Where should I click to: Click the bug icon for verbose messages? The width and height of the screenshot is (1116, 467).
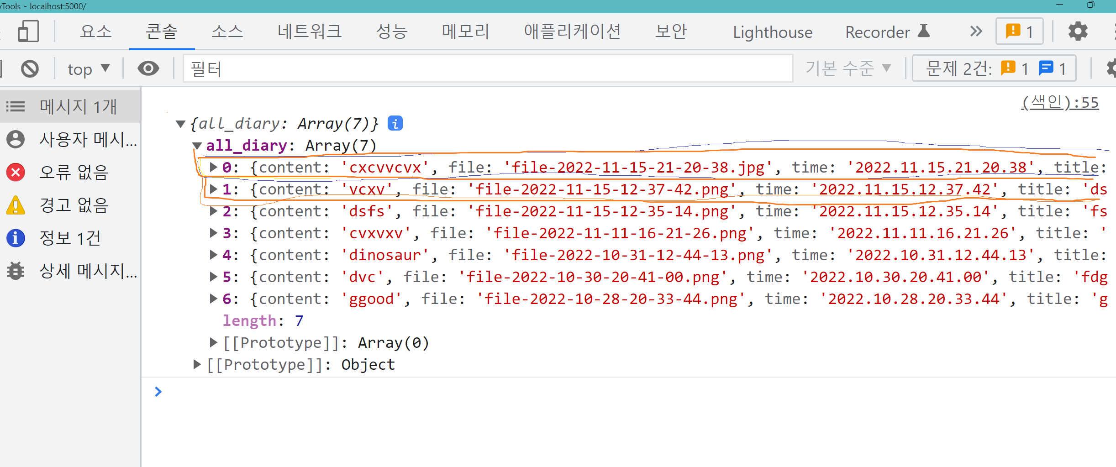(16, 271)
